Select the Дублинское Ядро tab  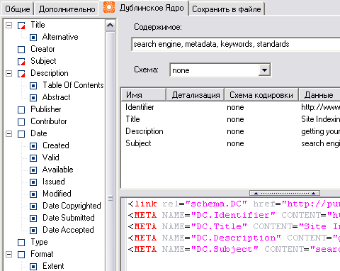tap(144, 8)
